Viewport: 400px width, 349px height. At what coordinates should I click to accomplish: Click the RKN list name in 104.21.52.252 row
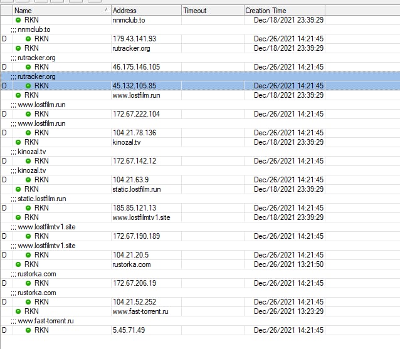(x=41, y=302)
